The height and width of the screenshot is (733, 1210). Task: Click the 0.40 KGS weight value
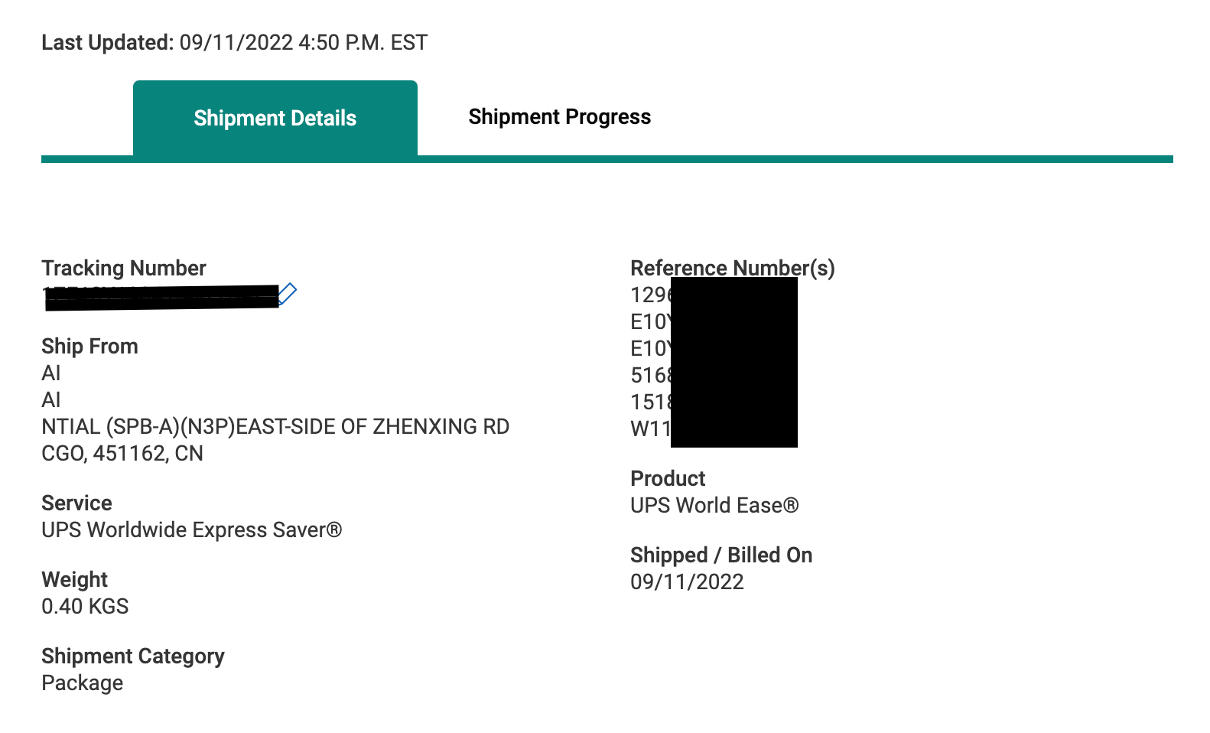tap(85, 607)
